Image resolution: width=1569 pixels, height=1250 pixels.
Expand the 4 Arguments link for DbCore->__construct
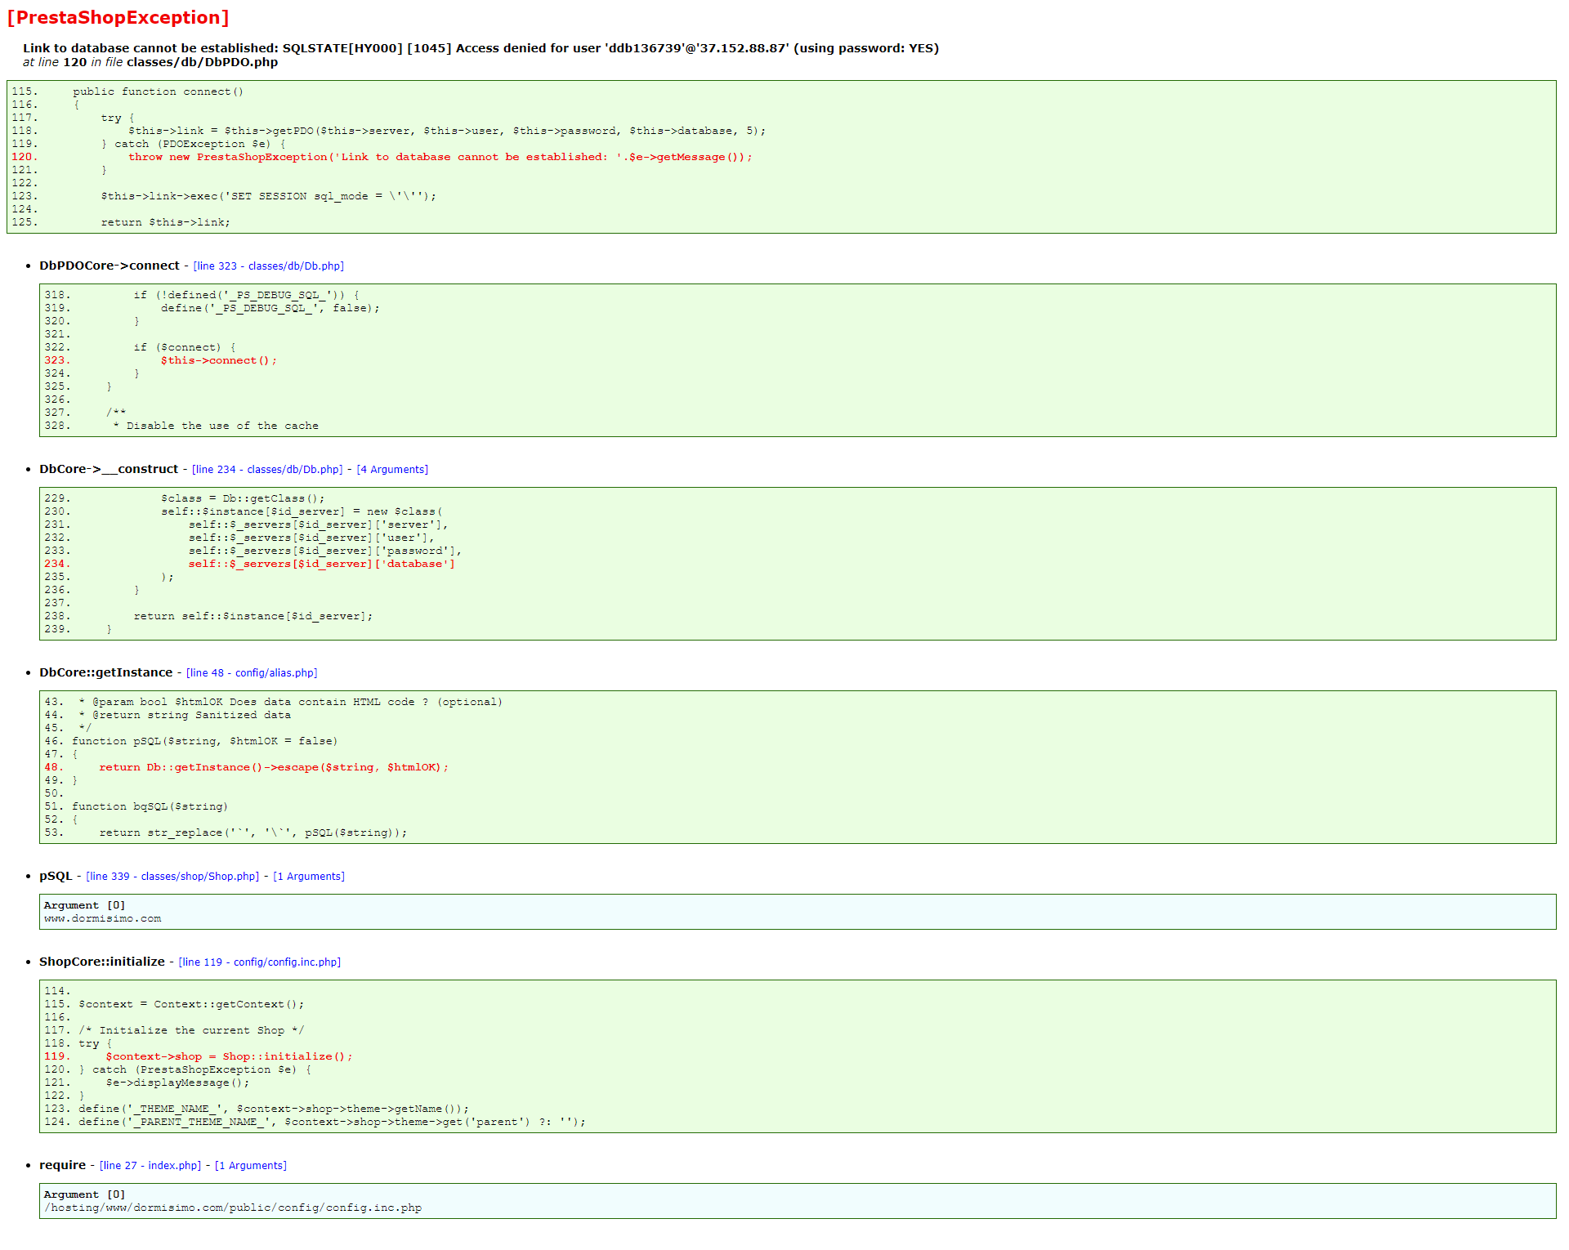coord(392,470)
